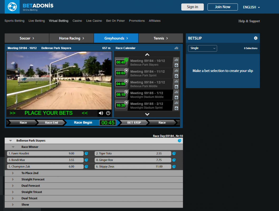Open pie chart stats for Fawn Houdini
279x211 pixels.
86,153
